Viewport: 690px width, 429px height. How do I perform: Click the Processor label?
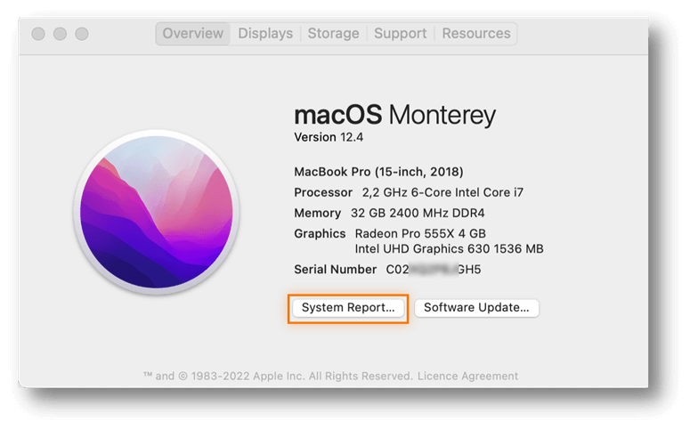[x=323, y=192]
